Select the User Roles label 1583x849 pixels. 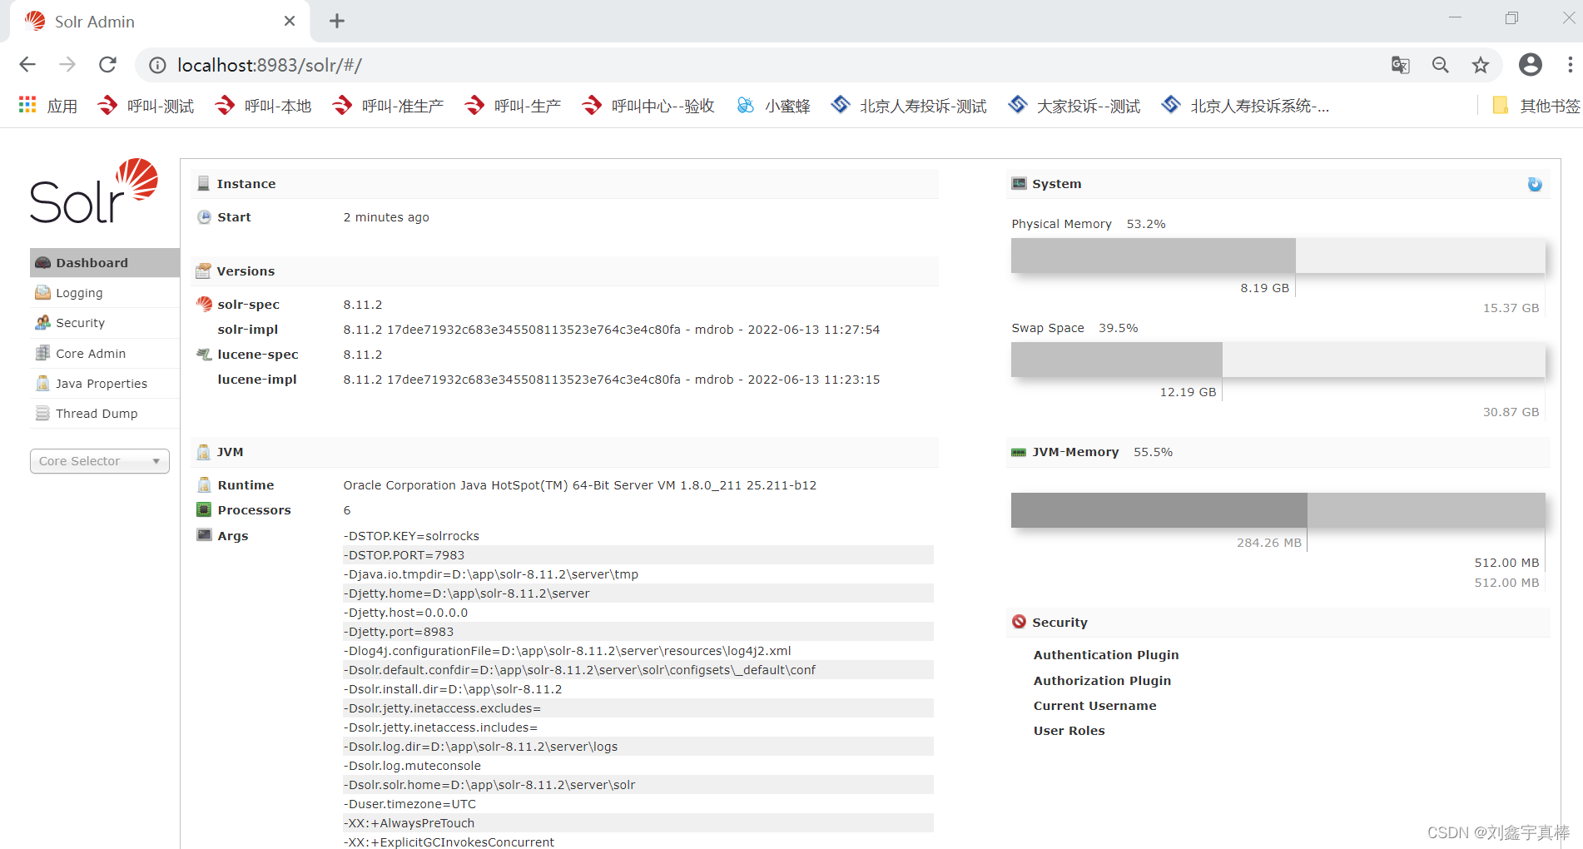click(x=1069, y=731)
